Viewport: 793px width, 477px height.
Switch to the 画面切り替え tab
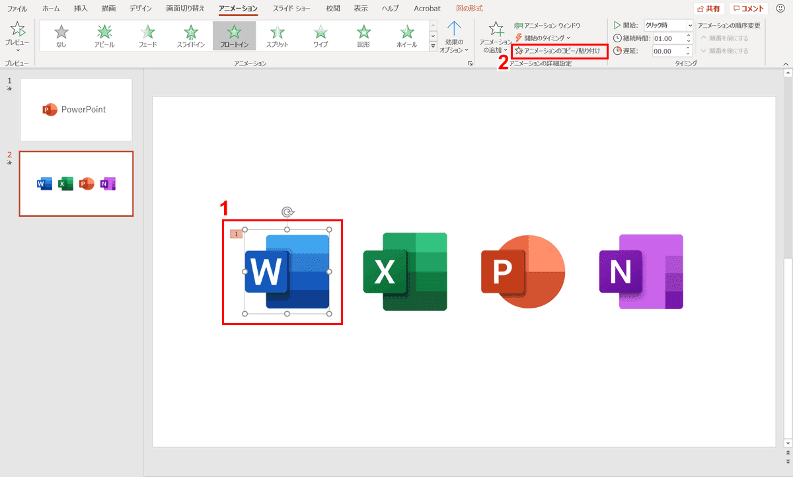pos(185,9)
